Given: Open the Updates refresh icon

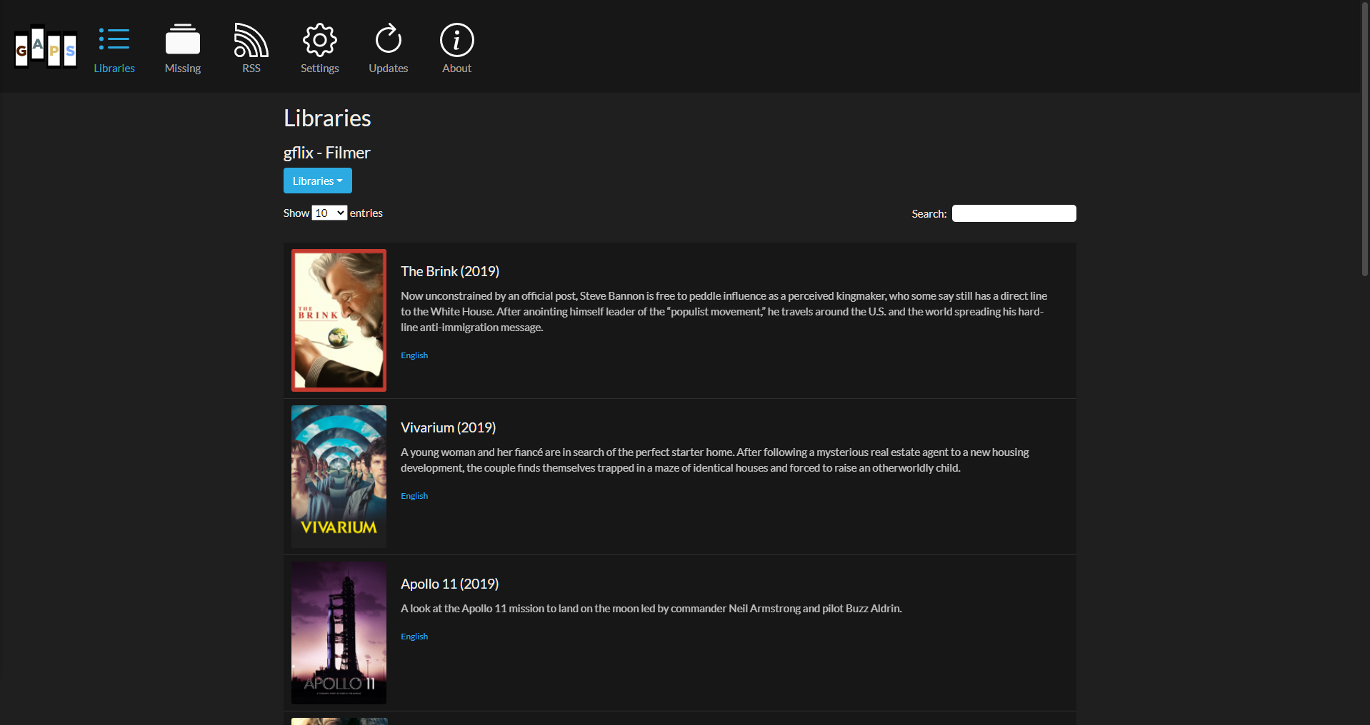Looking at the screenshot, I should 388,40.
